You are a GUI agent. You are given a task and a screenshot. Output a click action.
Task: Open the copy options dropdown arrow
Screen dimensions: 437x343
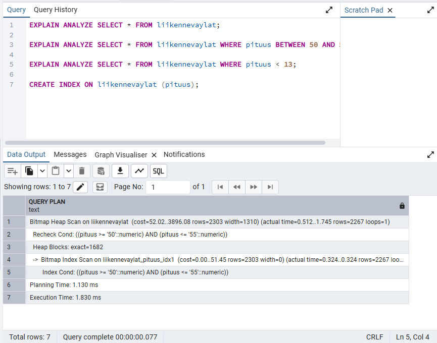tap(42, 171)
